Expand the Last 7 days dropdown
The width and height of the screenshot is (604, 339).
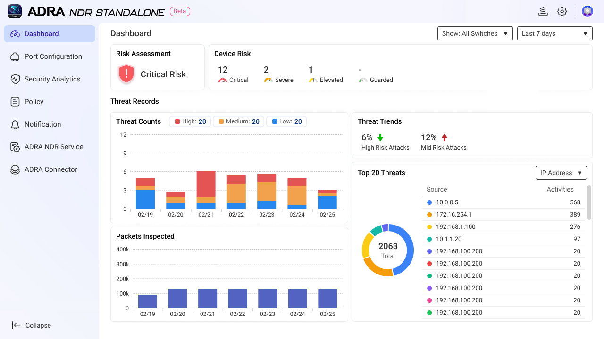coord(554,33)
